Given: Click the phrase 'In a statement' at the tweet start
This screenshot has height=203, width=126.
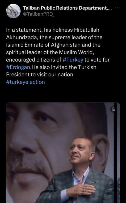Looking at the screenshot, I should tap(24, 30).
